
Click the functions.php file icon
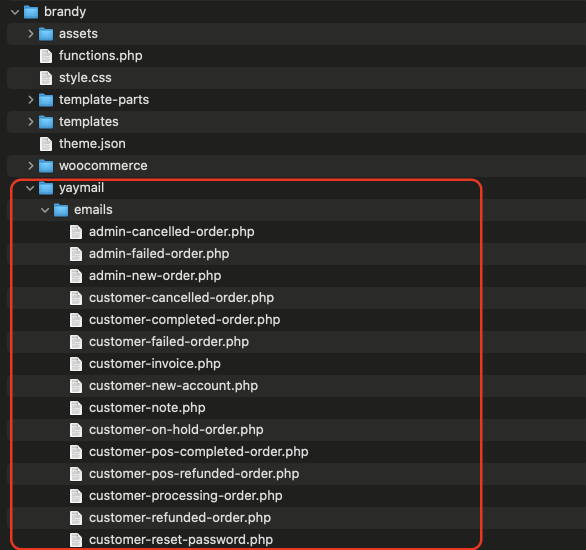click(46, 56)
